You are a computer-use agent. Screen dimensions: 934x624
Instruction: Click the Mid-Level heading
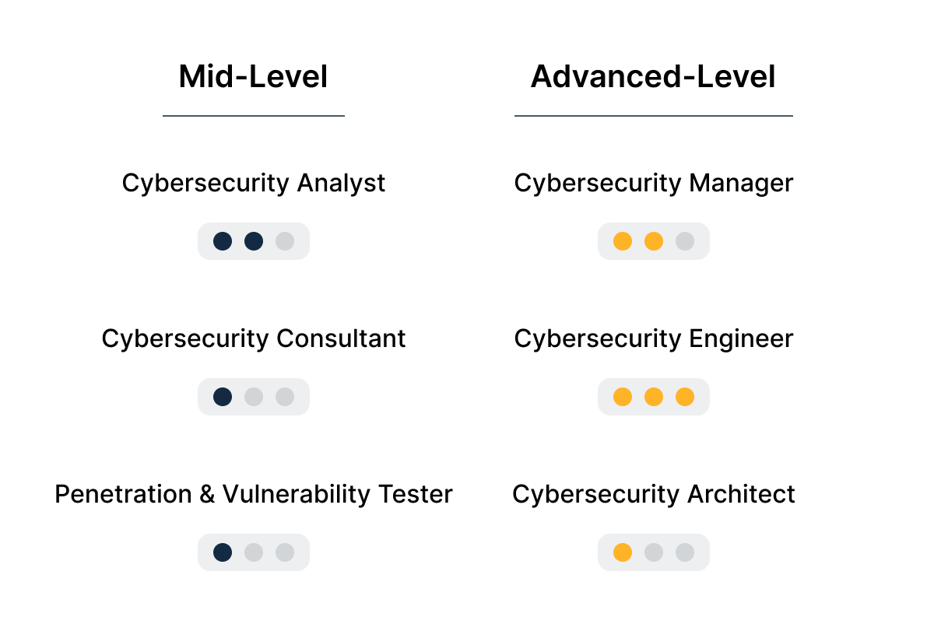tap(253, 77)
